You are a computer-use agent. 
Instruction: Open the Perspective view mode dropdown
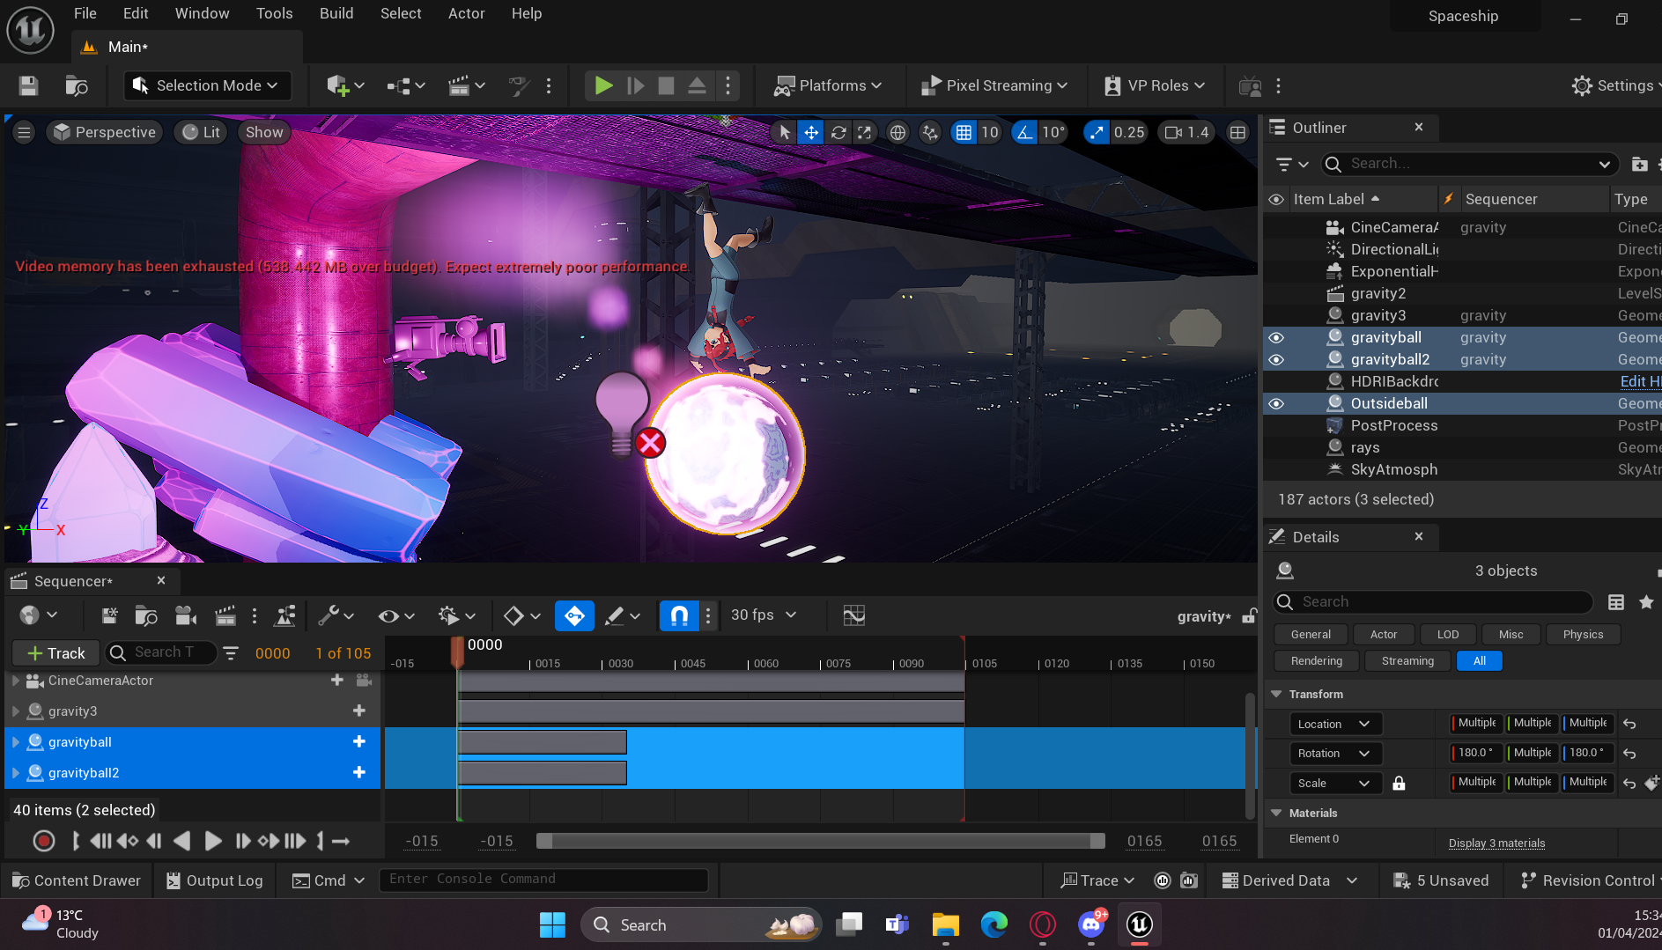[x=105, y=132]
